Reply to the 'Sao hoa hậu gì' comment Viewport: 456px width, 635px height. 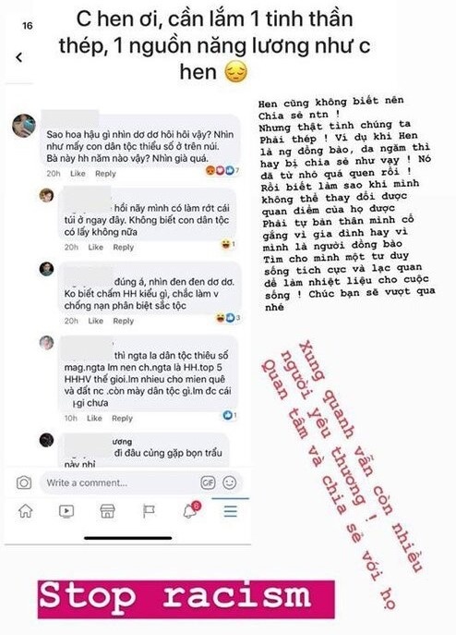pos(105,174)
